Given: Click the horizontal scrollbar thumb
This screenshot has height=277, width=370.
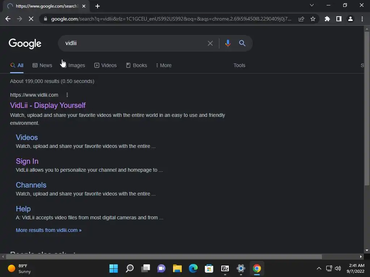Looking at the screenshot, I should pyautogui.click(x=164, y=256).
